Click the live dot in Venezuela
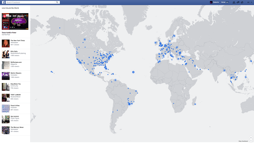 click(x=115, y=80)
